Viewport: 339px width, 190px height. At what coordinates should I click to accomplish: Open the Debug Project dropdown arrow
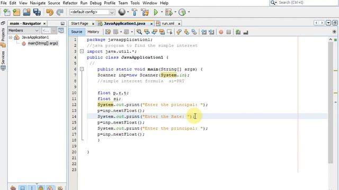click(x=175, y=12)
